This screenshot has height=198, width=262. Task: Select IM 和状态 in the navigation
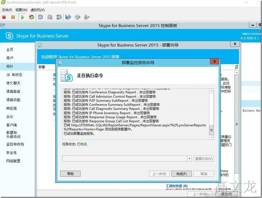(14, 75)
